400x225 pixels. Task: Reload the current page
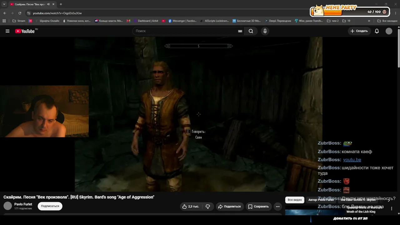coord(20,13)
